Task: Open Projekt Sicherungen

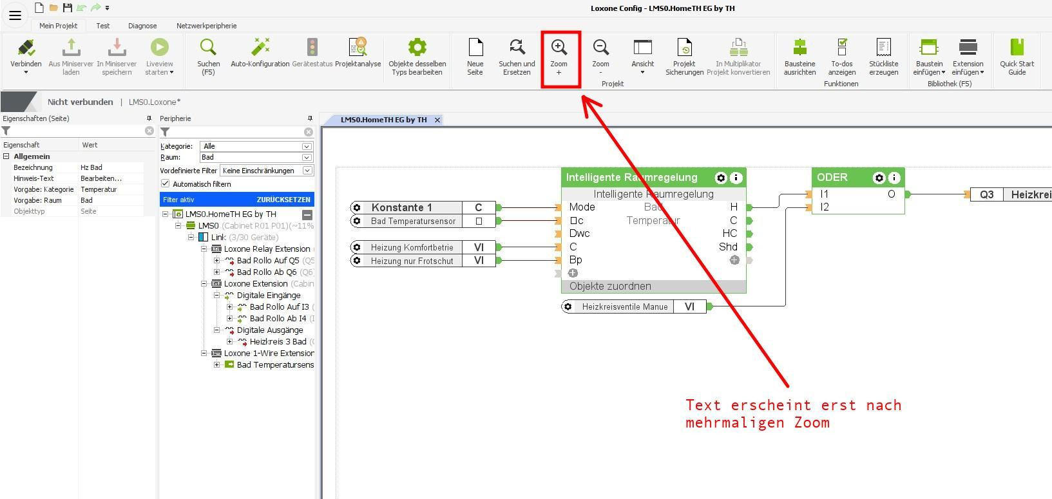Action: pos(684,56)
